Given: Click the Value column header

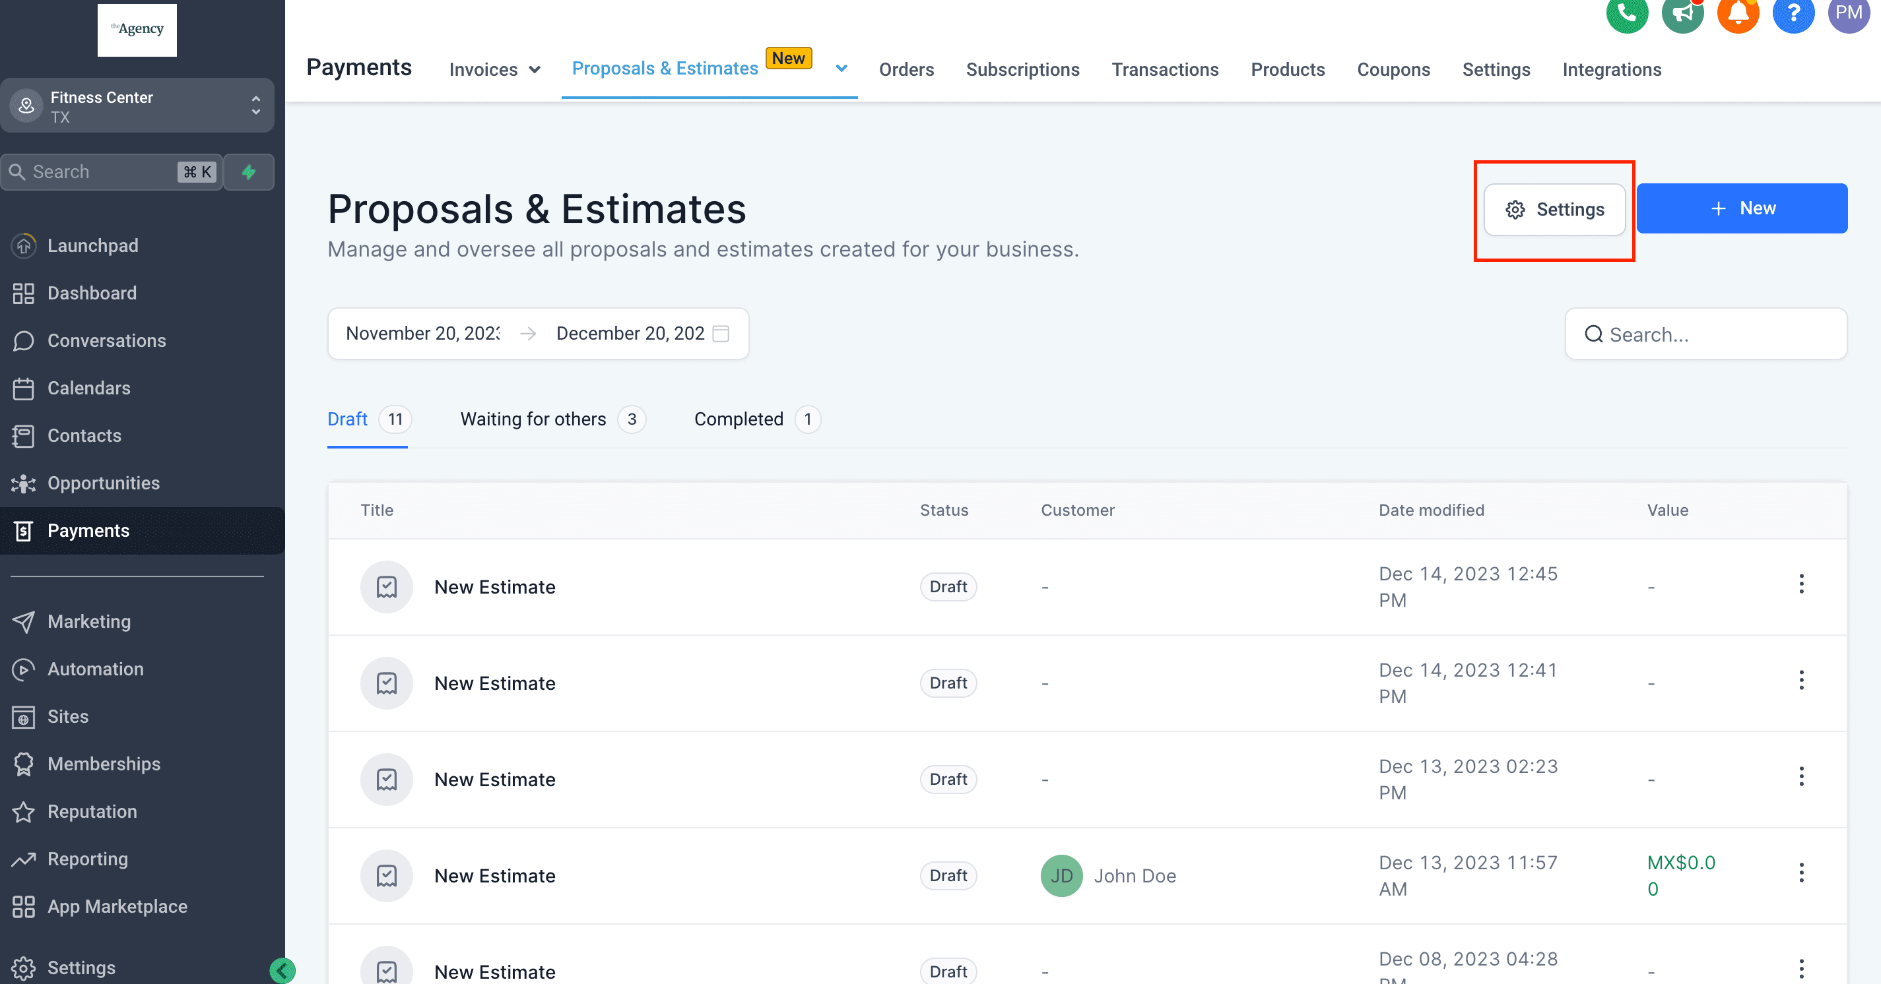Looking at the screenshot, I should [x=1667, y=510].
